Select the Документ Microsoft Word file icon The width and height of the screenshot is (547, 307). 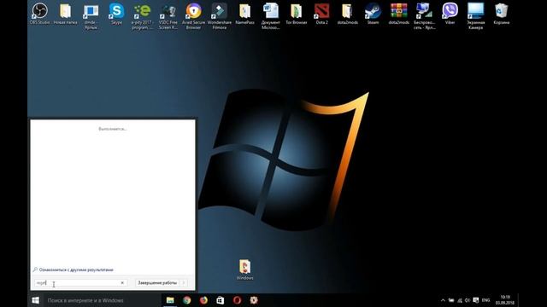click(x=271, y=16)
